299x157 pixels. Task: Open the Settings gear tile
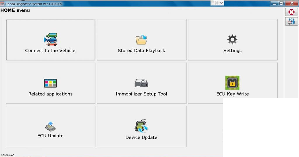(232, 40)
